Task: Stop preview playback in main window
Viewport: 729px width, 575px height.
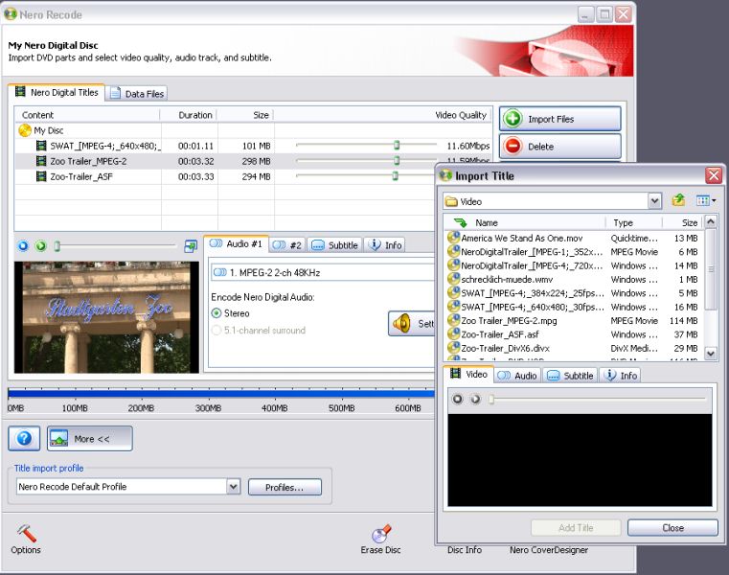Action: tap(23, 245)
